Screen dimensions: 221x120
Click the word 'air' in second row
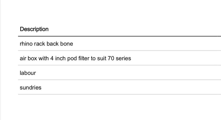(x=23, y=58)
